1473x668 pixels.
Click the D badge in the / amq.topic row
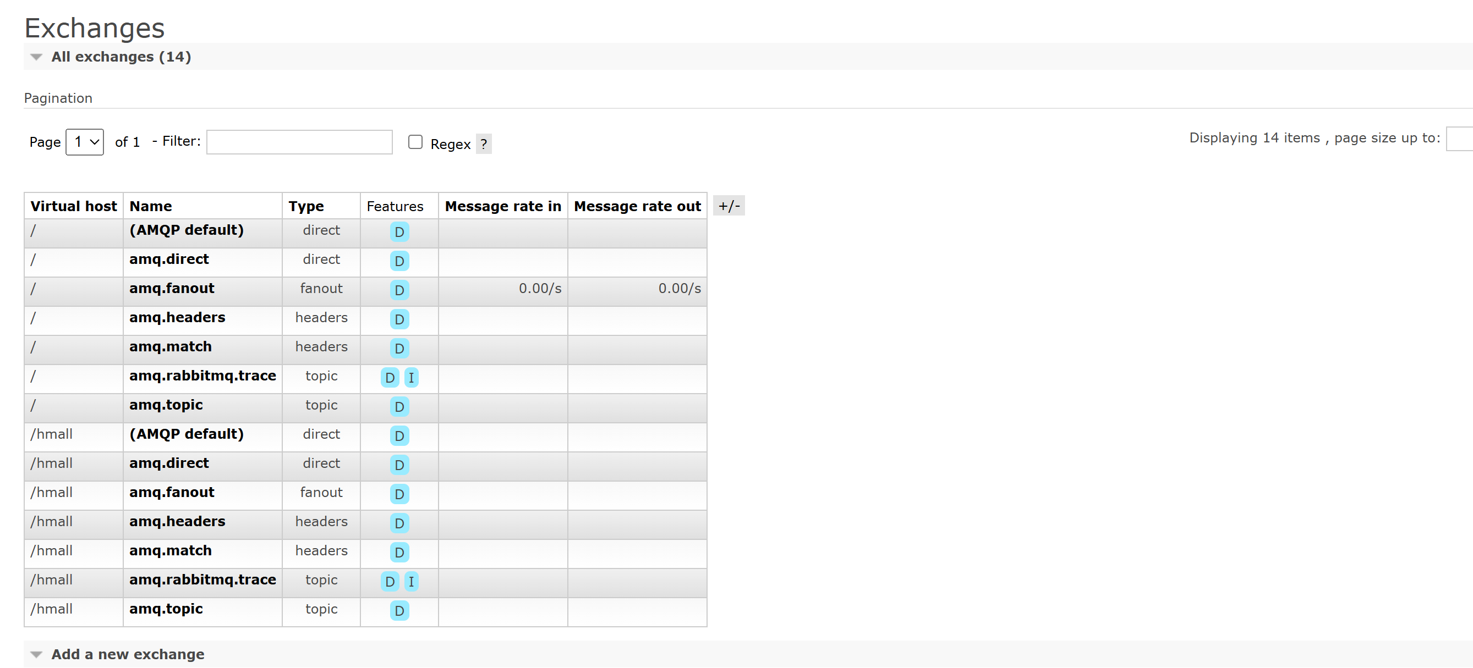pos(399,407)
